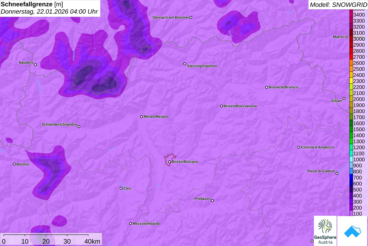Click the Cortina d'Ampezzo marker dot

(x=299, y=147)
